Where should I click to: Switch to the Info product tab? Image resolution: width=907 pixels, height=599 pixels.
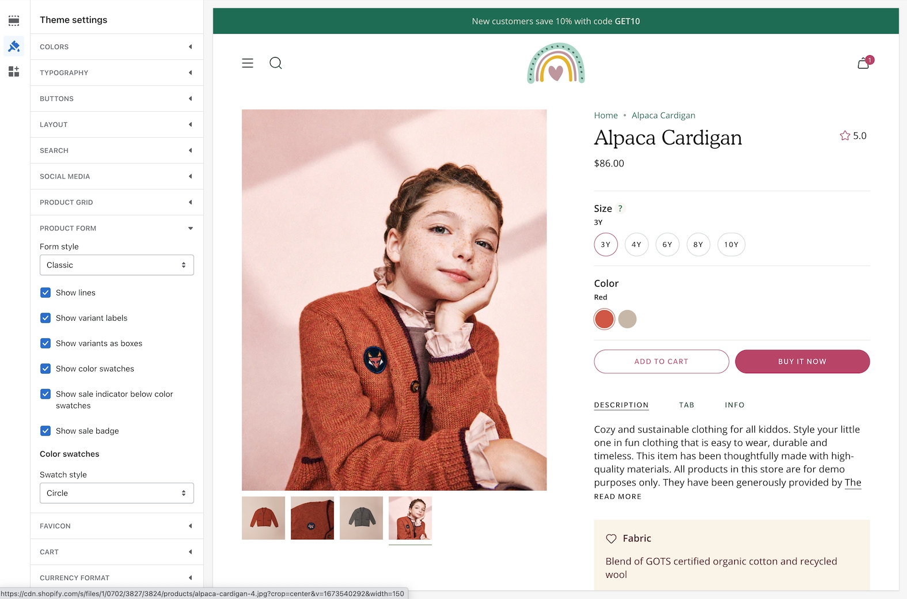point(734,405)
